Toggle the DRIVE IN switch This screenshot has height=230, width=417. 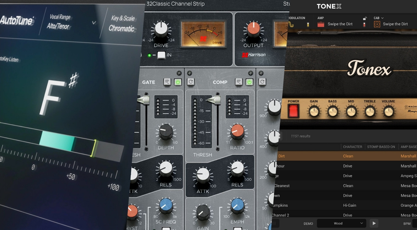161,55
